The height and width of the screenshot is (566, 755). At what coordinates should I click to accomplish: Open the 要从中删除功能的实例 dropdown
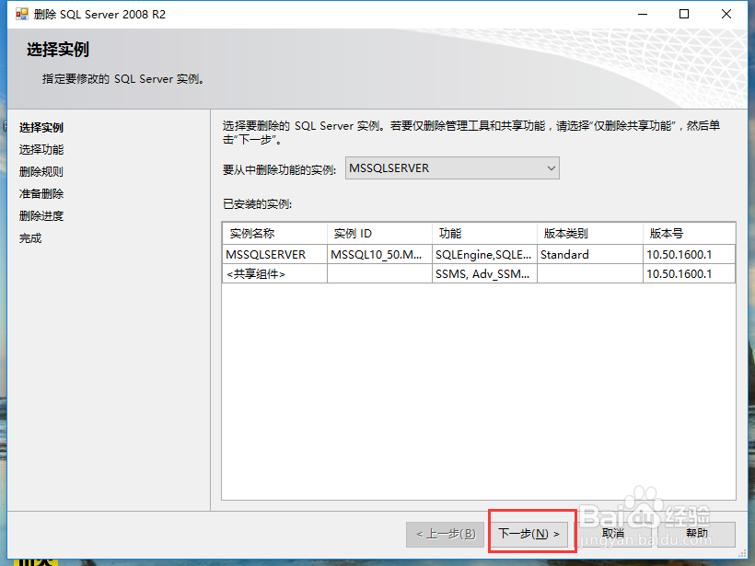(550, 167)
